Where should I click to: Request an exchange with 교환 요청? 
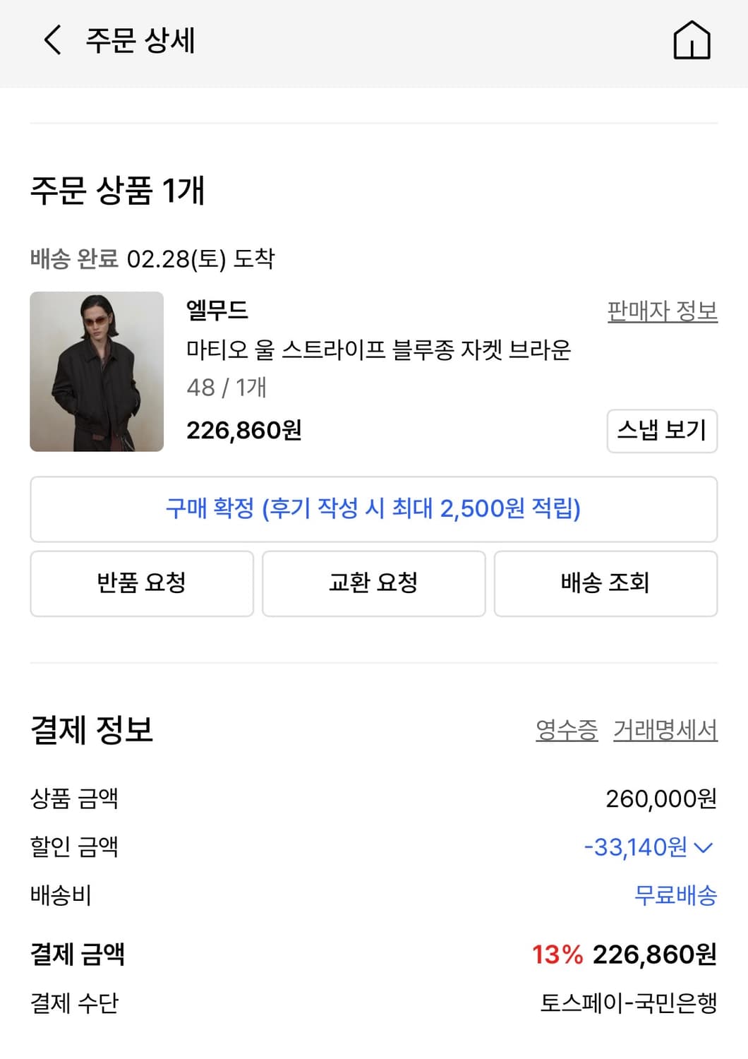point(374,583)
